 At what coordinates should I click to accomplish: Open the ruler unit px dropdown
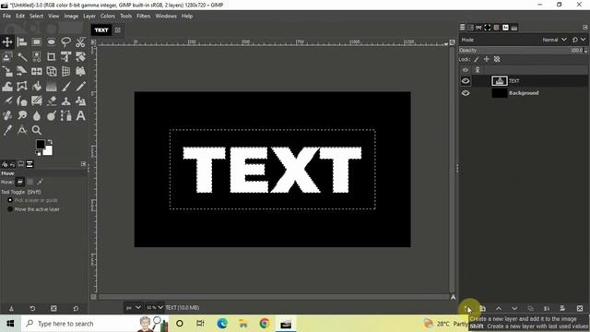pyautogui.click(x=133, y=307)
